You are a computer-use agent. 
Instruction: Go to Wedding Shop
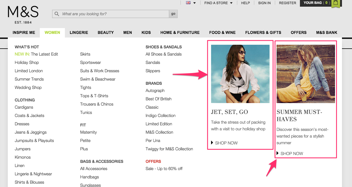point(28,88)
